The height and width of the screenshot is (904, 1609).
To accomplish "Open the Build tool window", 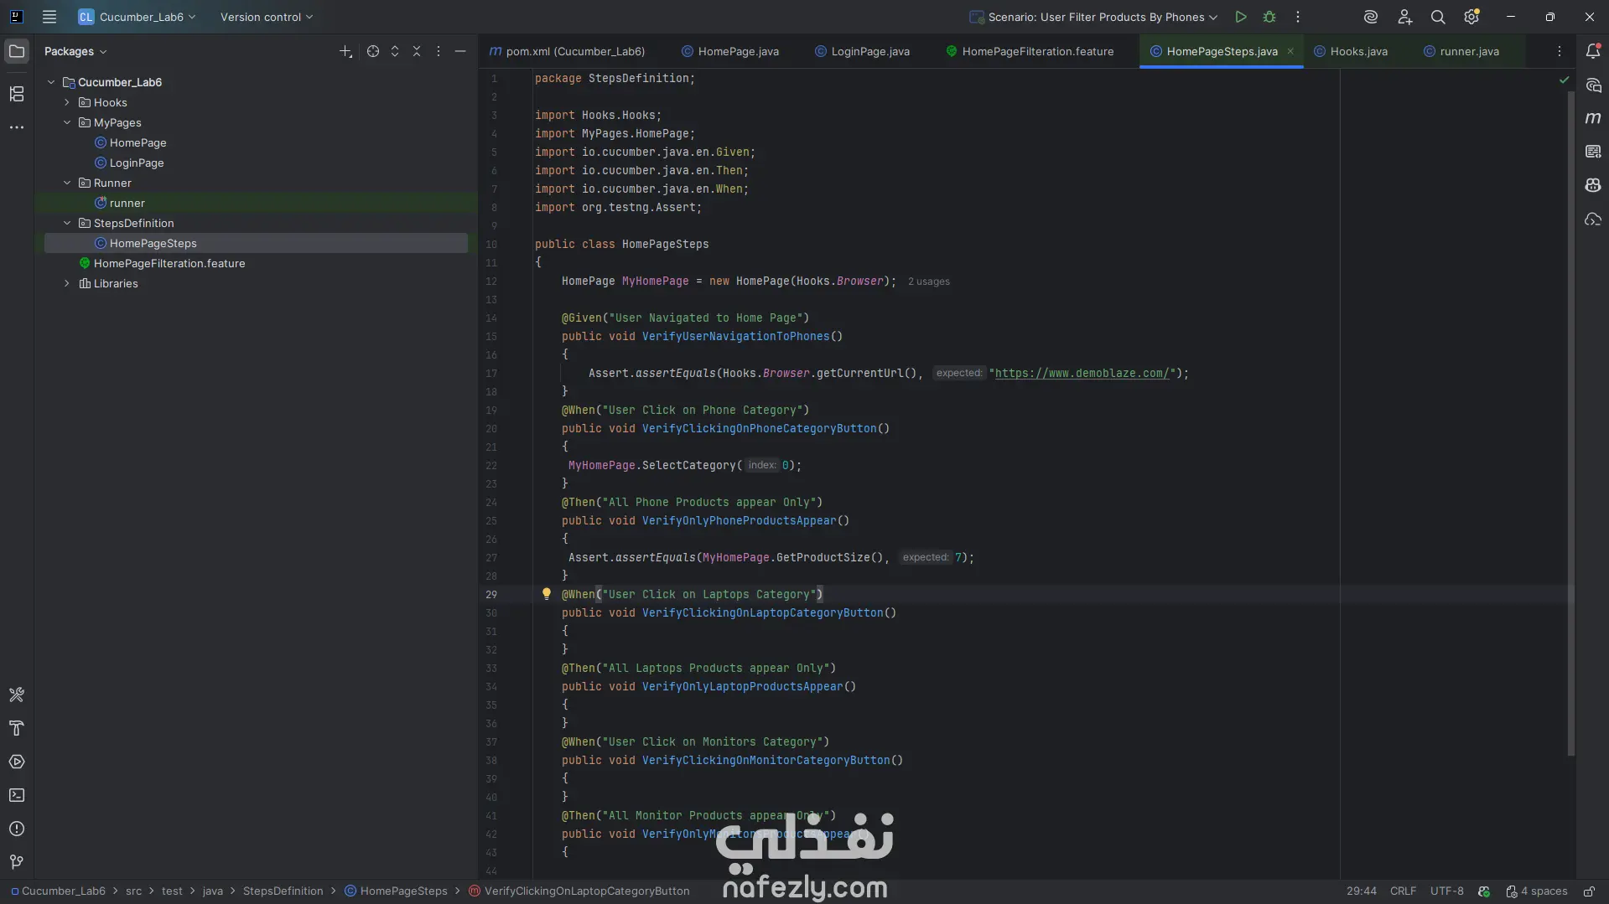I will 17,728.
